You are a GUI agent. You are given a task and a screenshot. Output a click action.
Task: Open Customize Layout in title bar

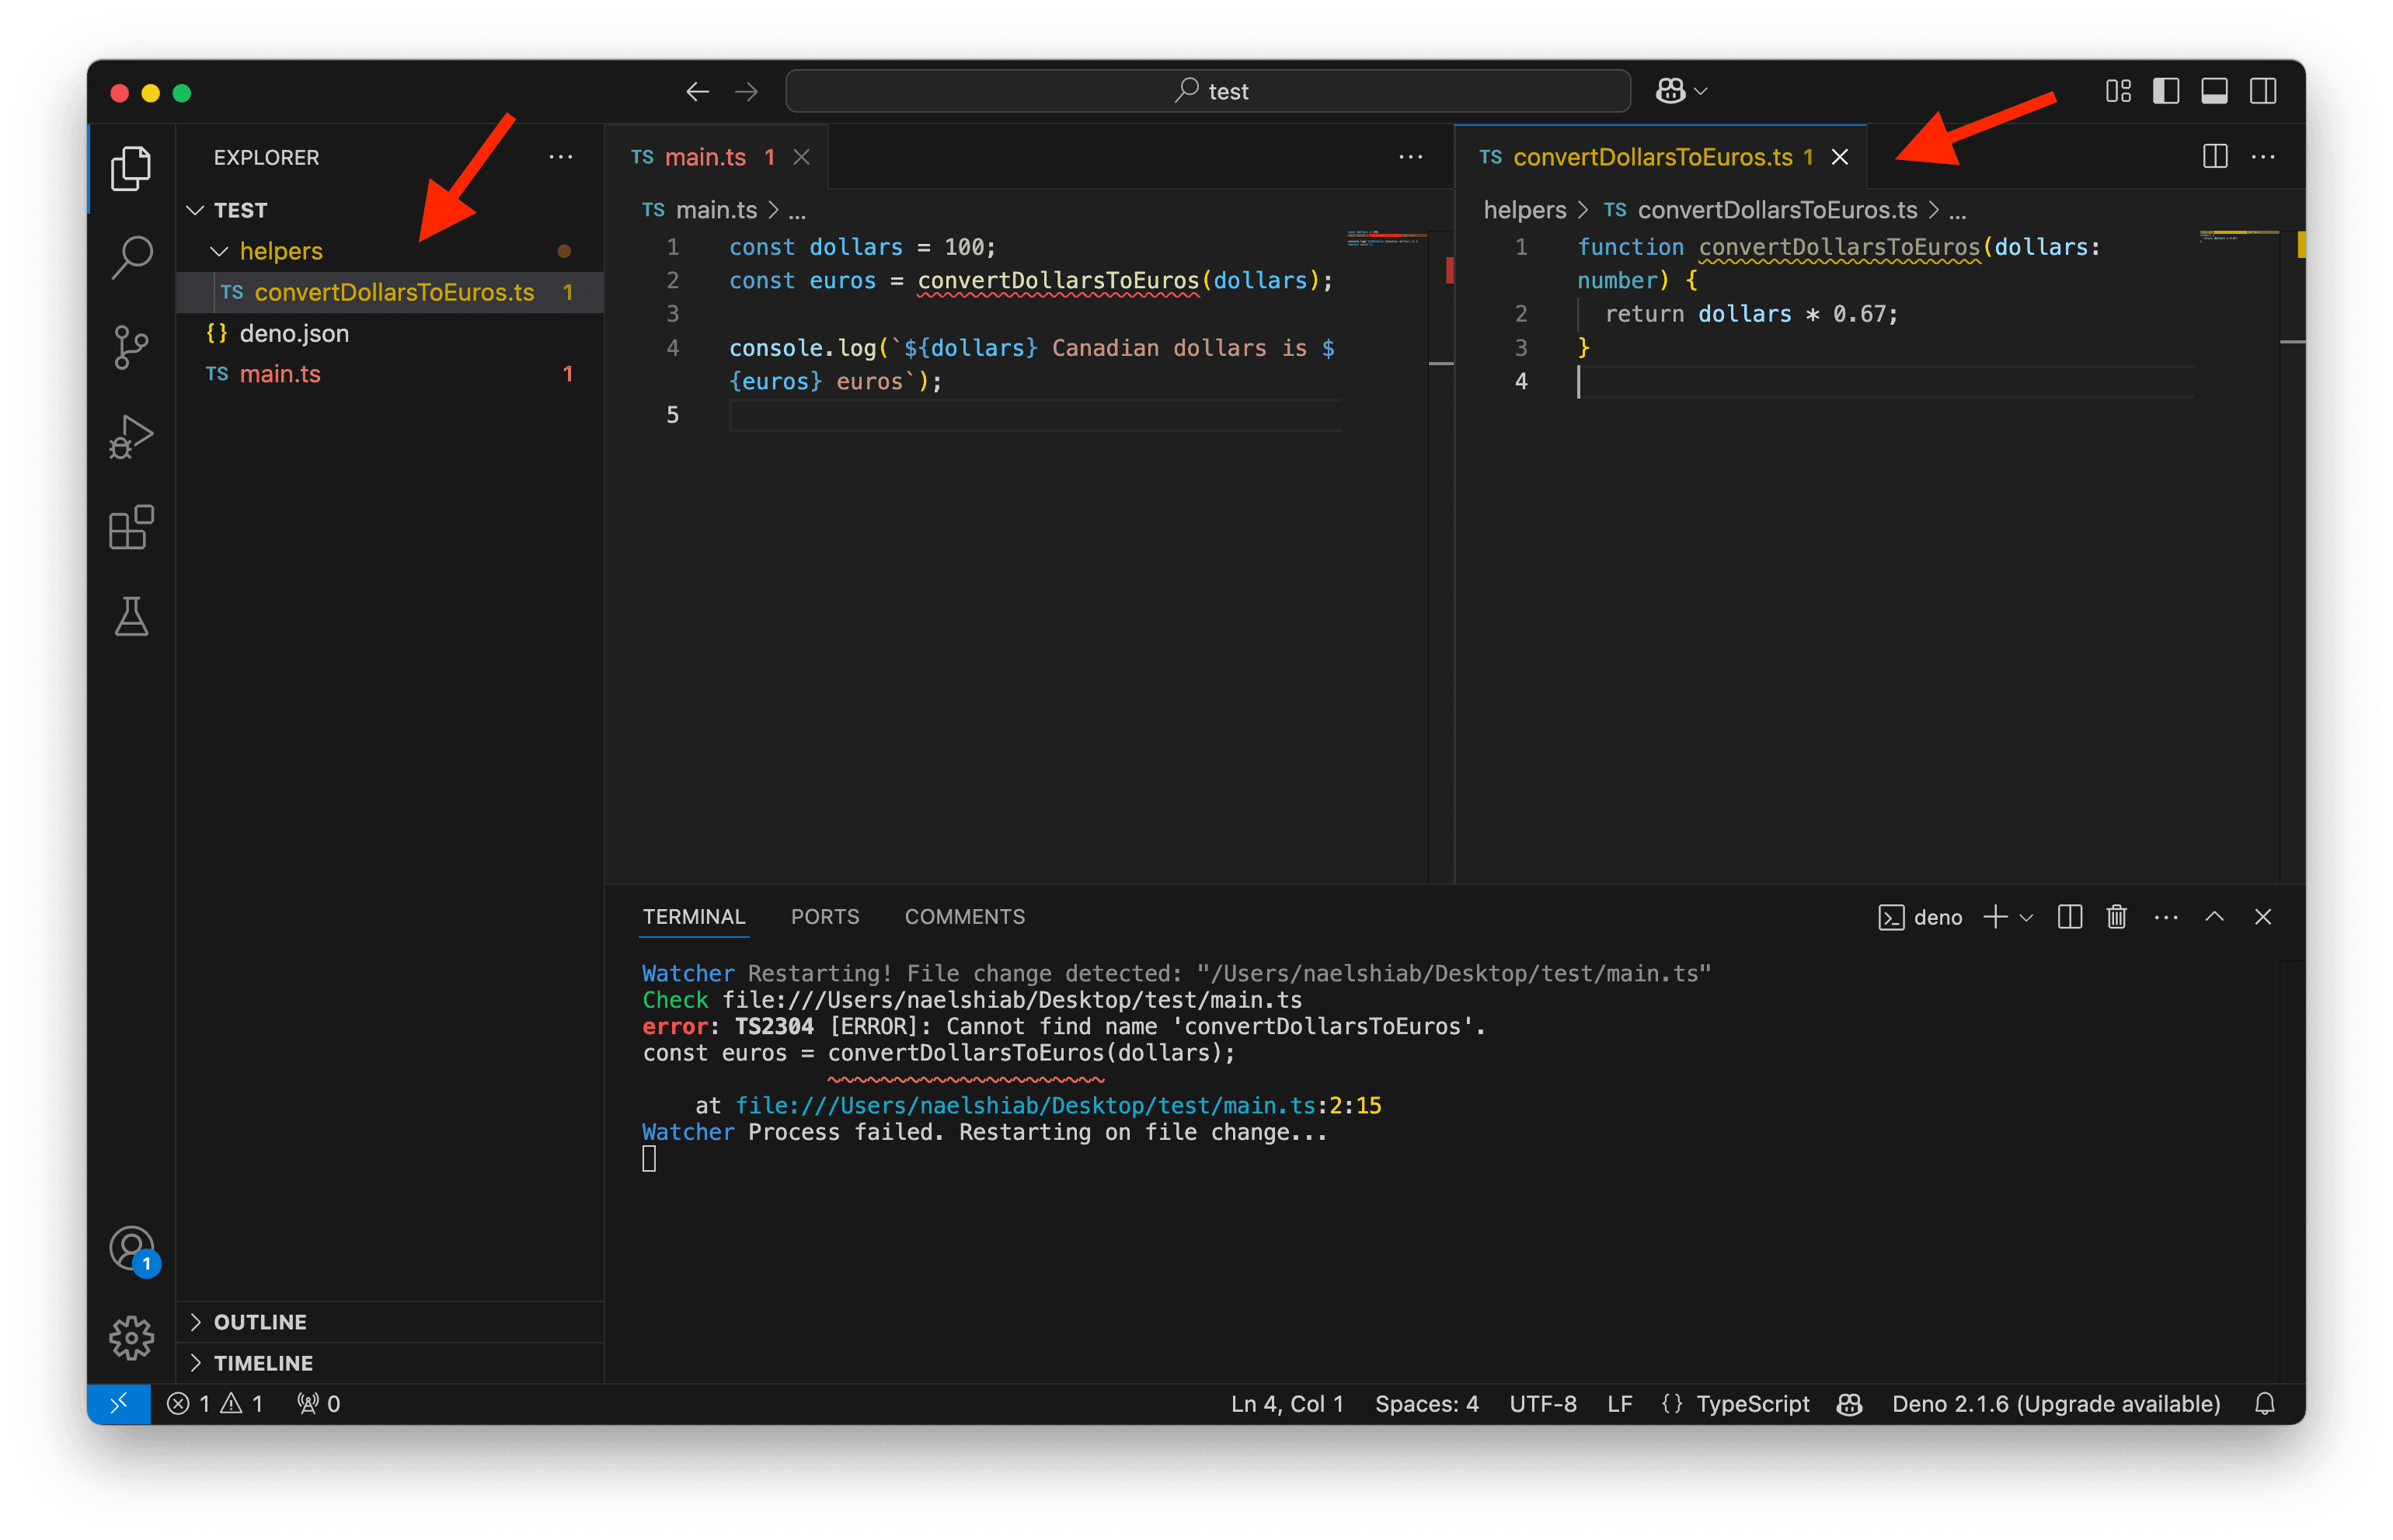(2117, 92)
